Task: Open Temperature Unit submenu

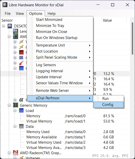Action: (x=60, y=45)
